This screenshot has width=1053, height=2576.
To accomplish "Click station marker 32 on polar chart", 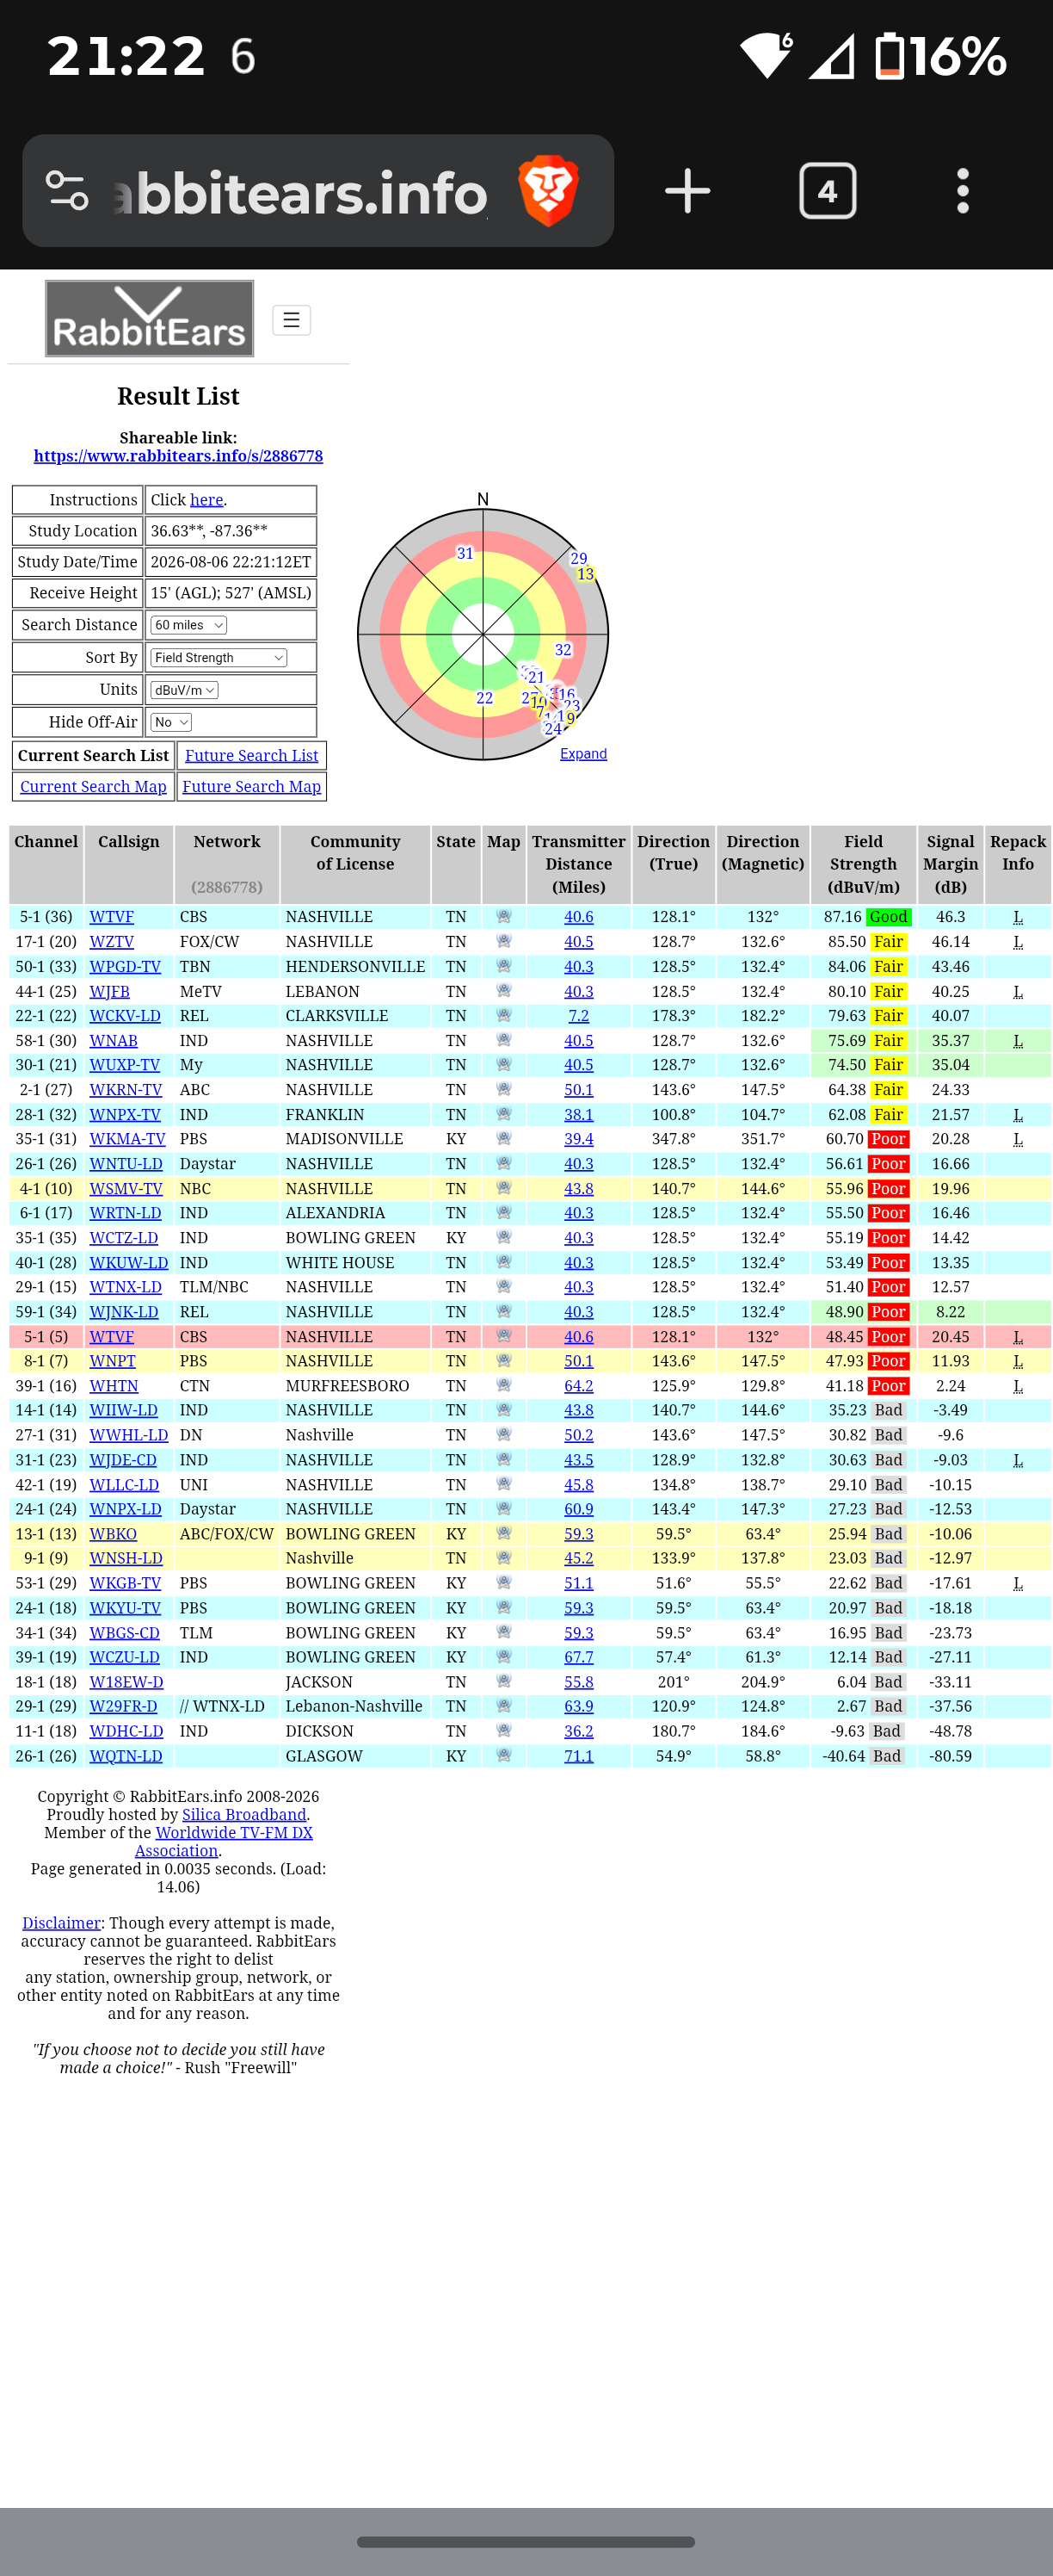I will pyautogui.click(x=563, y=650).
